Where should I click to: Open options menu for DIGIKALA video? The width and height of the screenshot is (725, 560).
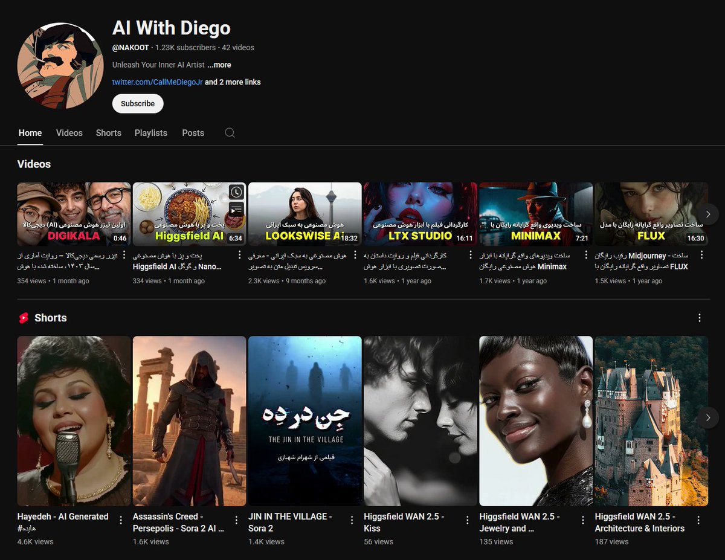point(124,255)
